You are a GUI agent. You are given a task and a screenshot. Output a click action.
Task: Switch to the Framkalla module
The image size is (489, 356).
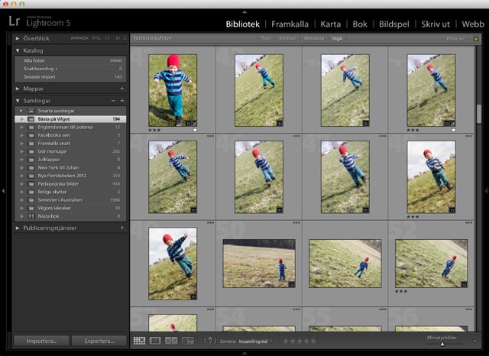[290, 24]
